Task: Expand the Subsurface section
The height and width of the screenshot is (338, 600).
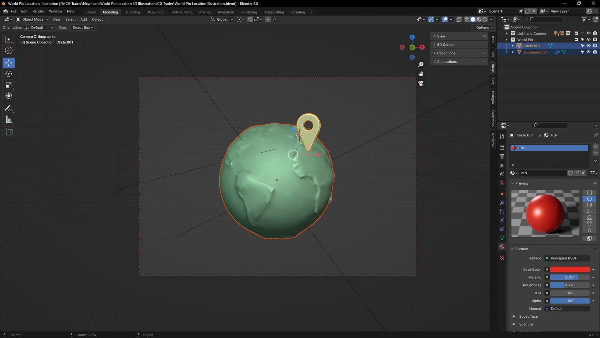Action: (528, 316)
